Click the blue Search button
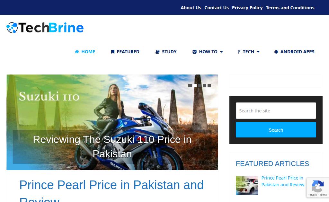This screenshot has width=329, height=202. pos(276,130)
